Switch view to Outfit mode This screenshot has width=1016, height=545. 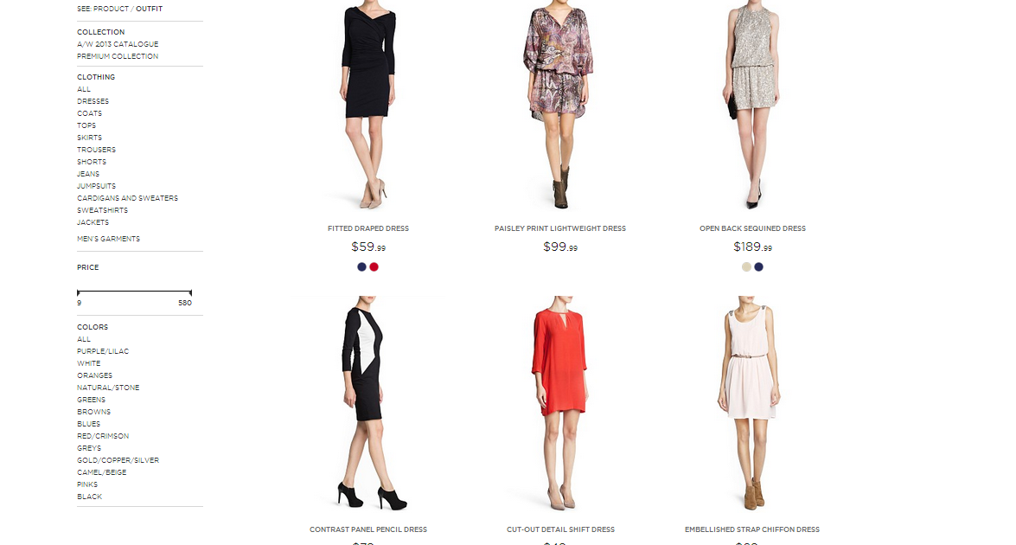(149, 9)
